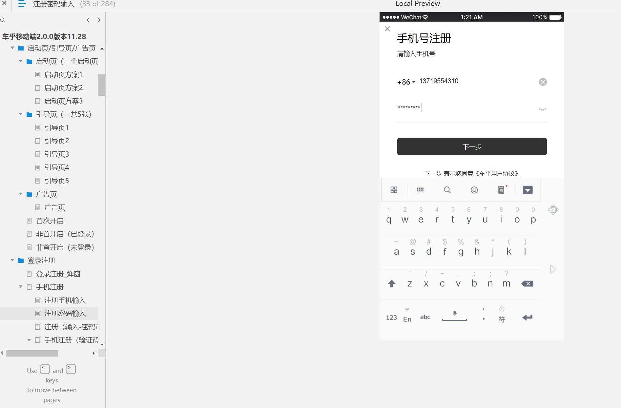Collapse the 手机注册 tree node
Viewport: 621px width, 408px height.
click(x=21, y=287)
